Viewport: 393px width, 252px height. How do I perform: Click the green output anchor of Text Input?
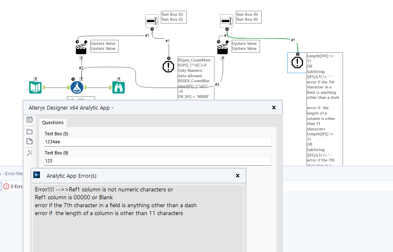(x=44, y=87)
